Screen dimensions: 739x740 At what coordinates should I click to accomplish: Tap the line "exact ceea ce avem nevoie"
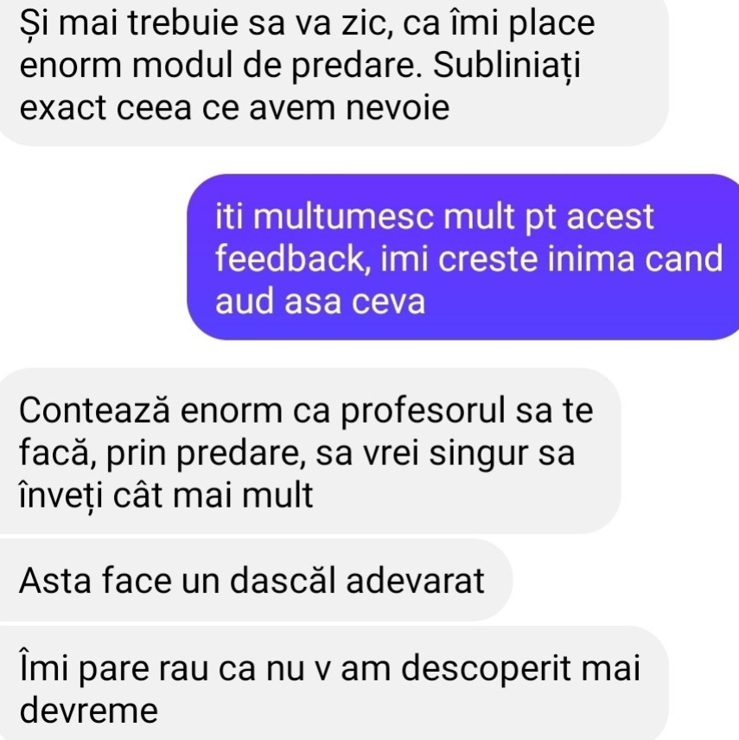234,107
